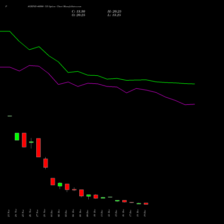
Task: Click the CE Options Chart title text
Action: point(54,7)
